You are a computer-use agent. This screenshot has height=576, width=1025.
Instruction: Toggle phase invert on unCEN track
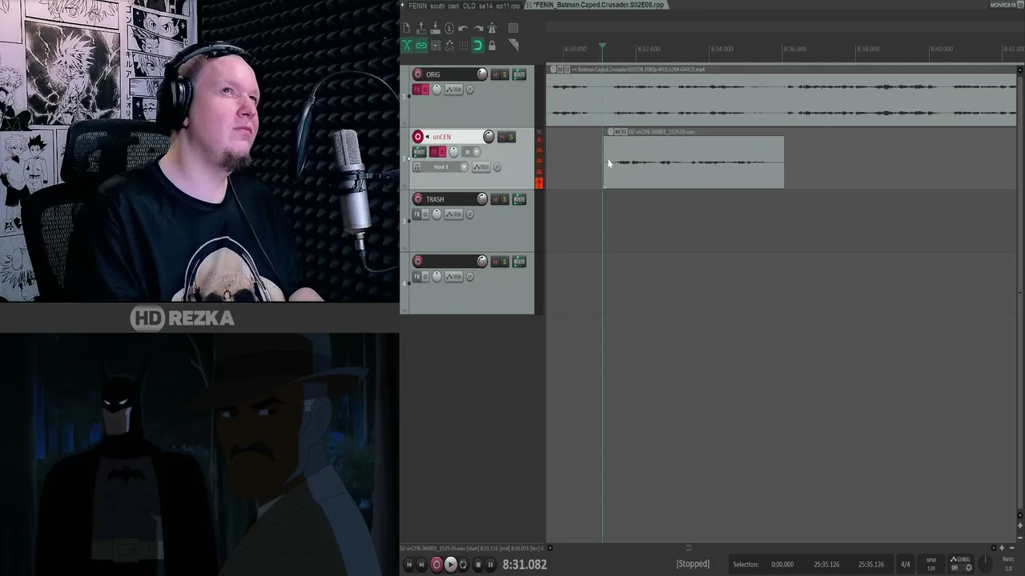pos(497,167)
